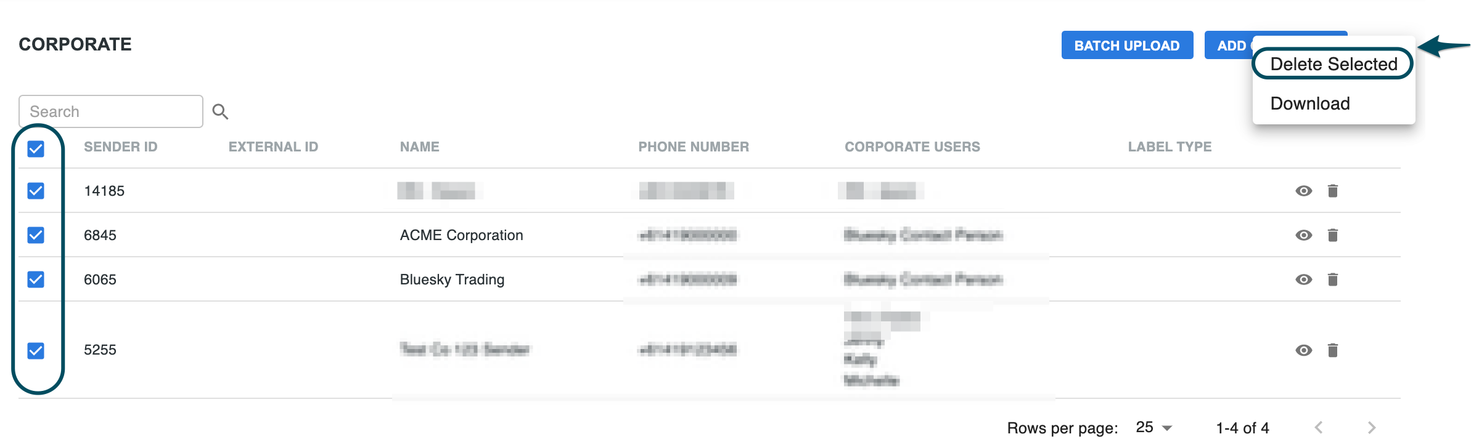Toggle the select-all header checkbox

coord(36,148)
